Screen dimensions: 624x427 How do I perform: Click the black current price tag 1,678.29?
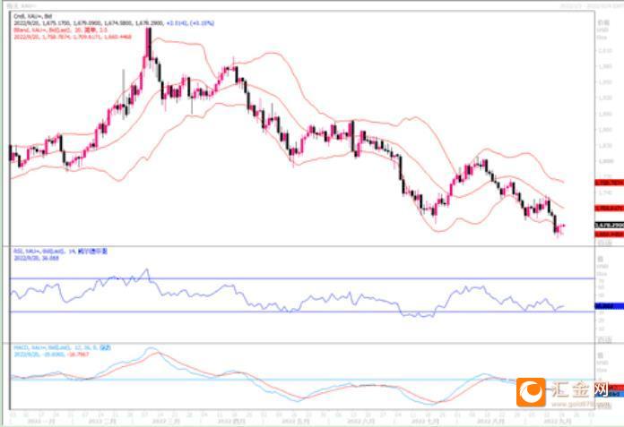pos(609,226)
